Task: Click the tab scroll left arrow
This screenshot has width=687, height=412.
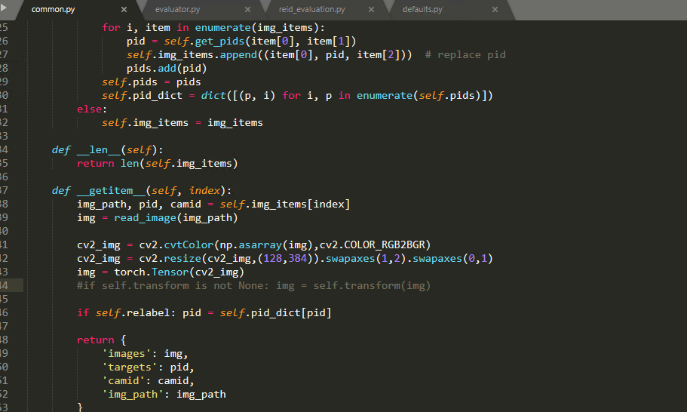Action: [4, 8]
